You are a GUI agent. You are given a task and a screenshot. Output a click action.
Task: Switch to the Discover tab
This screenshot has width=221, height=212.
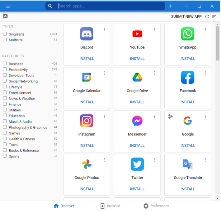point(64,206)
